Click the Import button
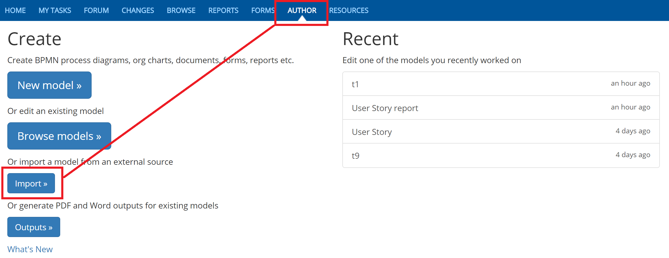Image resolution: width=669 pixels, height=258 pixels. [x=31, y=183]
